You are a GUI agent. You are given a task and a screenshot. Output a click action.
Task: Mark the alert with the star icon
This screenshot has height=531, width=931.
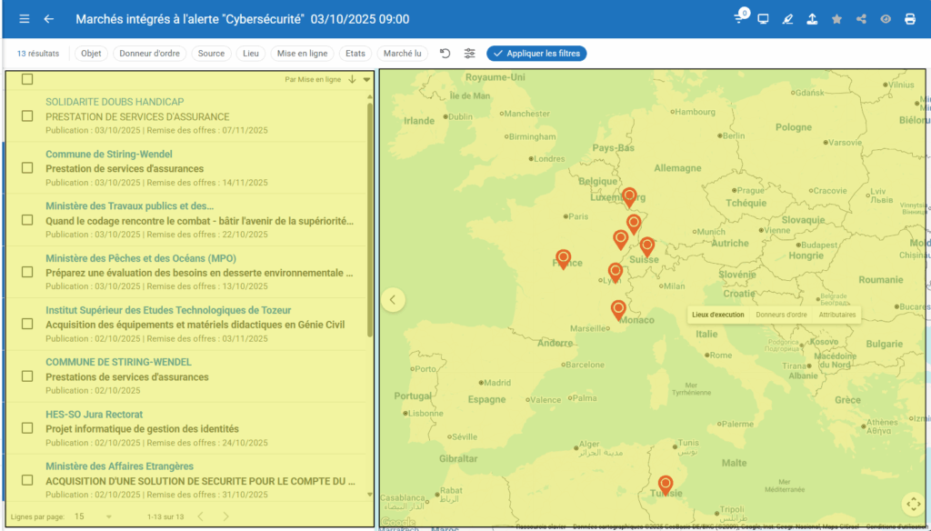tap(836, 19)
